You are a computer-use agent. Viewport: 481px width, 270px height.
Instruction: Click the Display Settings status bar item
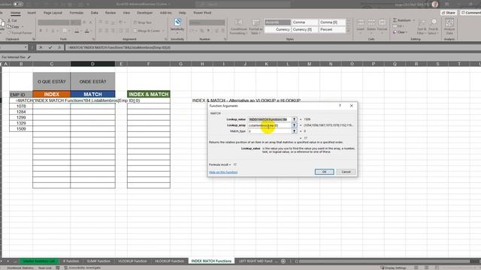pyautogui.click(x=393, y=268)
